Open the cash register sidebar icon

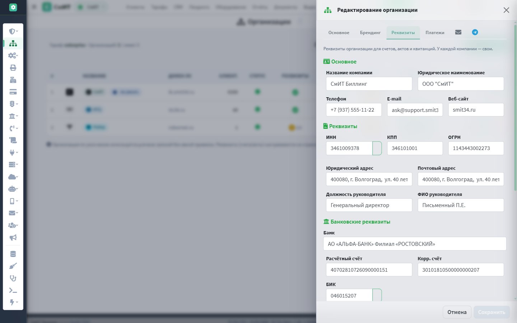click(x=13, y=80)
